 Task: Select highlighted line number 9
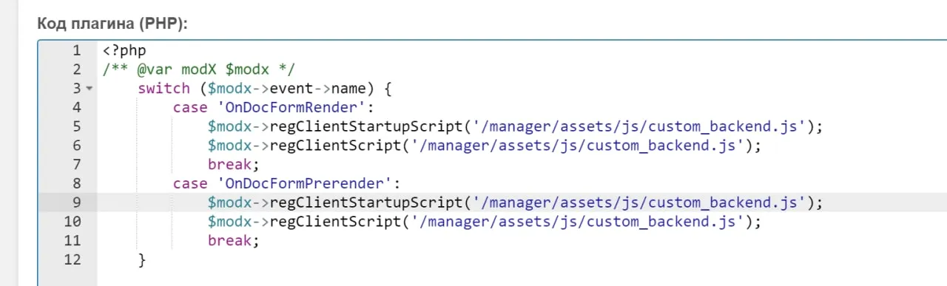click(76, 202)
